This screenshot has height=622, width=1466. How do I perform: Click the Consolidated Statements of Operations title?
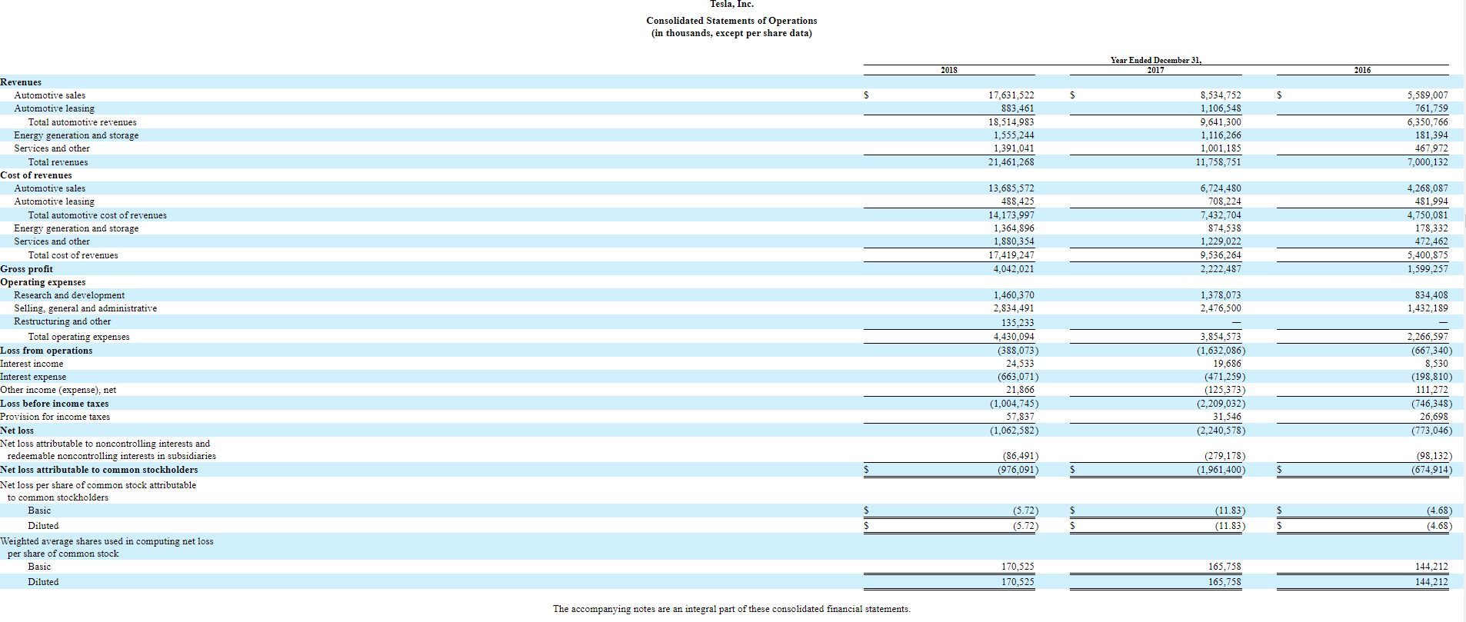click(x=731, y=21)
